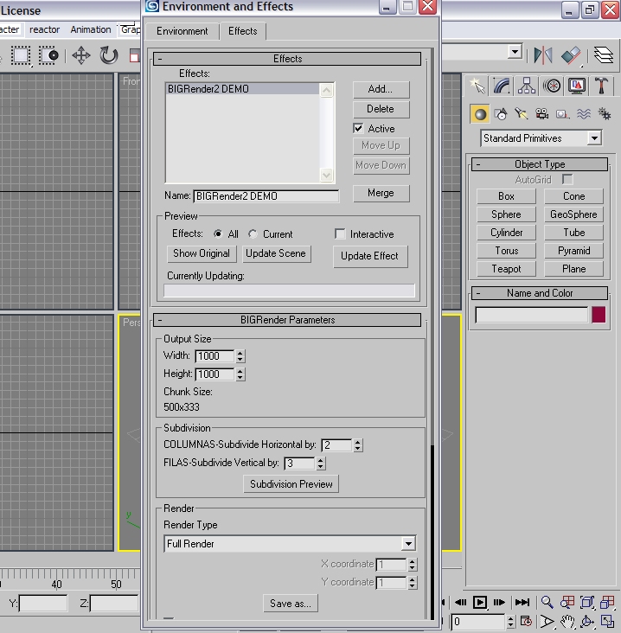Screen dimensions: 621x633
Task: Open the Display command panel tab
Action: pos(577,86)
